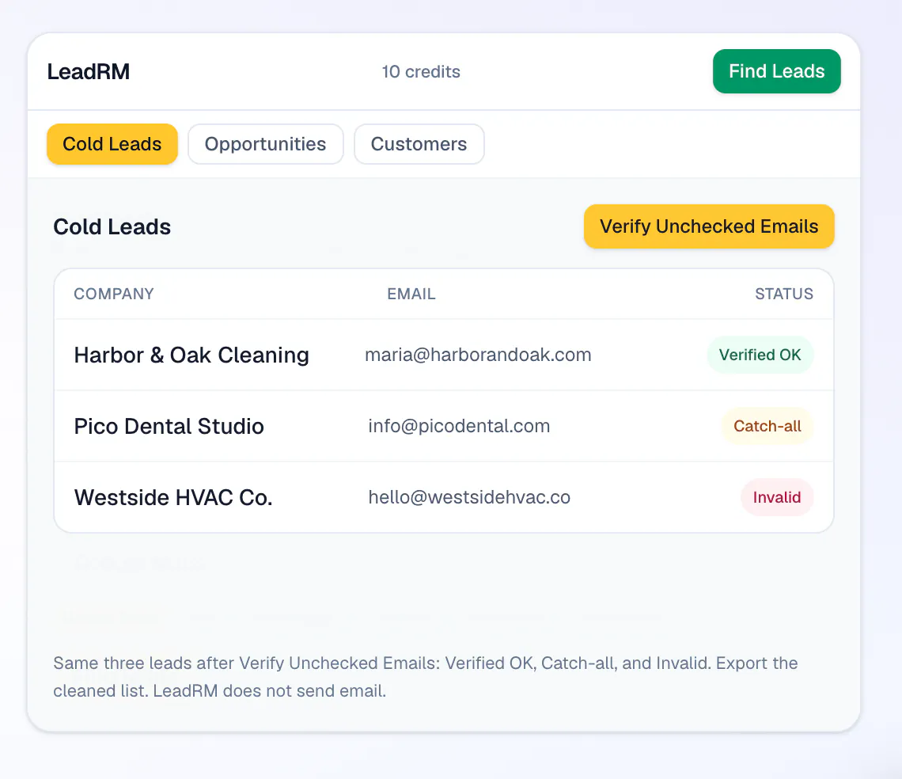The image size is (902, 779).
Task: Select the Westside HVAC Co. company name
Action: pyautogui.click(x=173, y=497)
